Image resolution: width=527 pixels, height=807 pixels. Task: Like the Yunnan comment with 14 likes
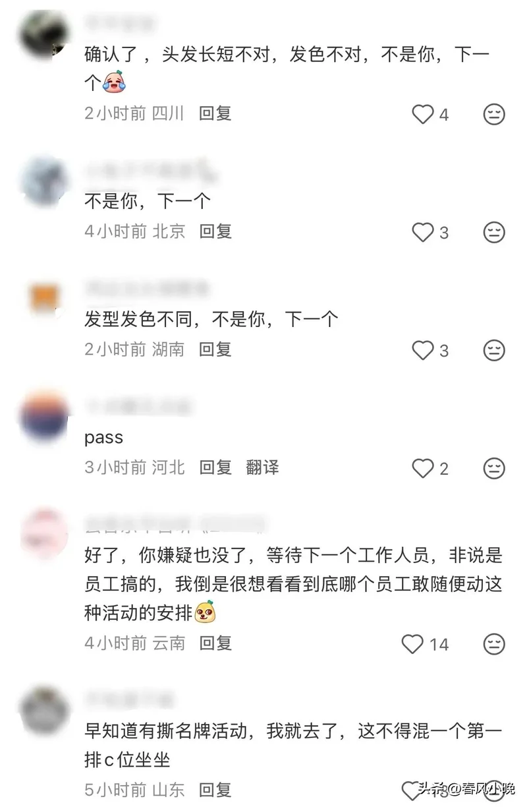(412, 643)
